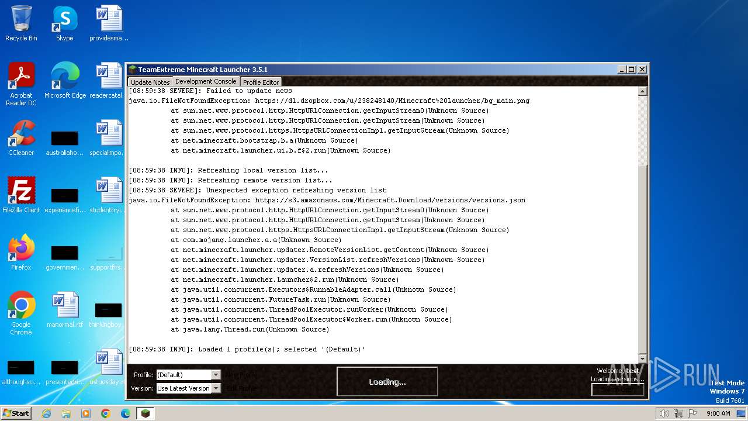Switch to Update Notes tab
This screenshot has width=748, height=421.
(x=150, y=82)
